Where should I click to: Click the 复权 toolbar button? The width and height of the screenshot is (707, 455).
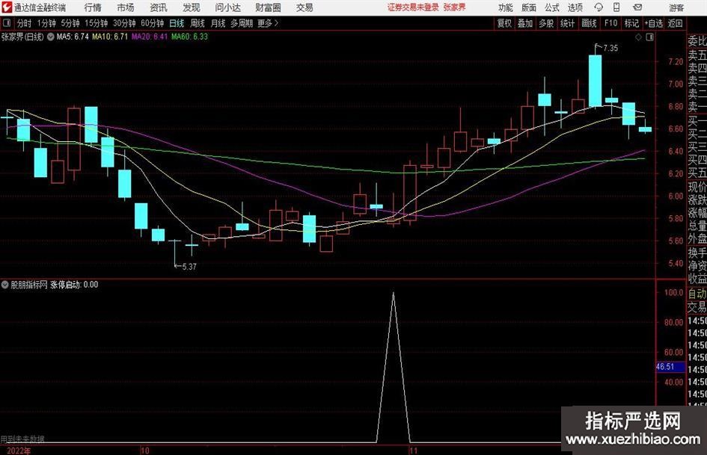[504, 23]
